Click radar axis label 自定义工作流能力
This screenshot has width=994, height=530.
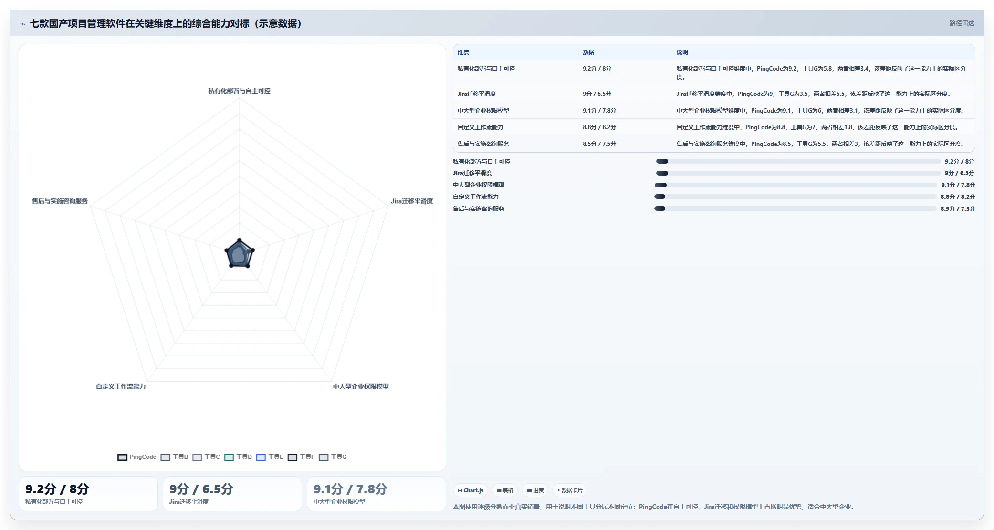coord(121,386)
